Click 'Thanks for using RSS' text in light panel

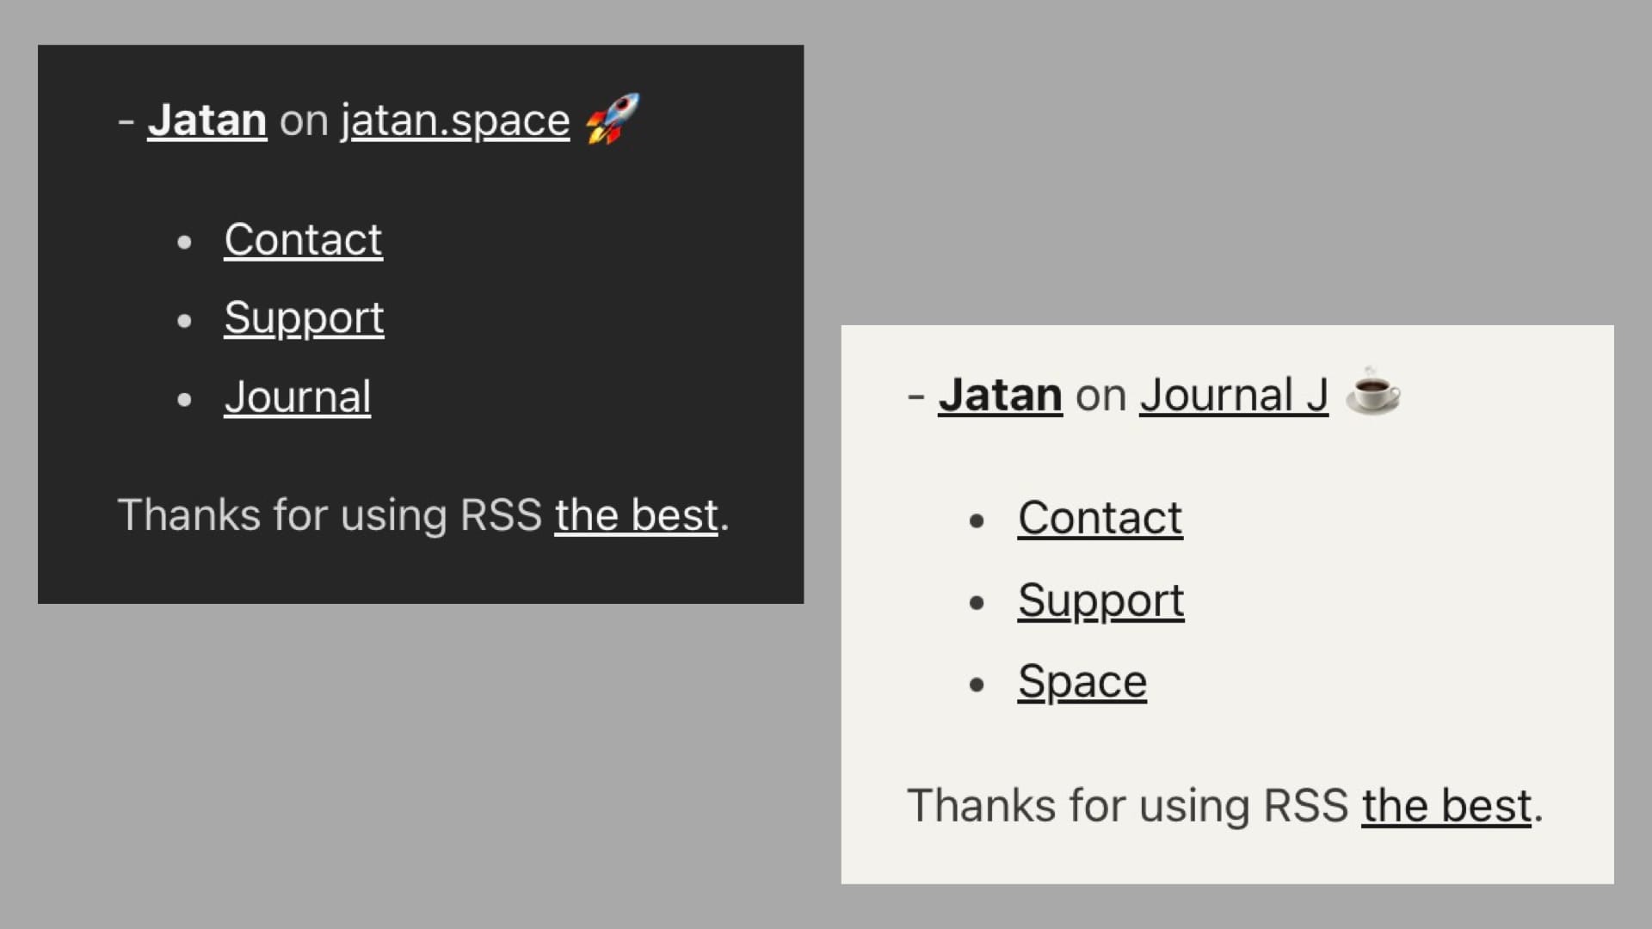click(1127, 806)
